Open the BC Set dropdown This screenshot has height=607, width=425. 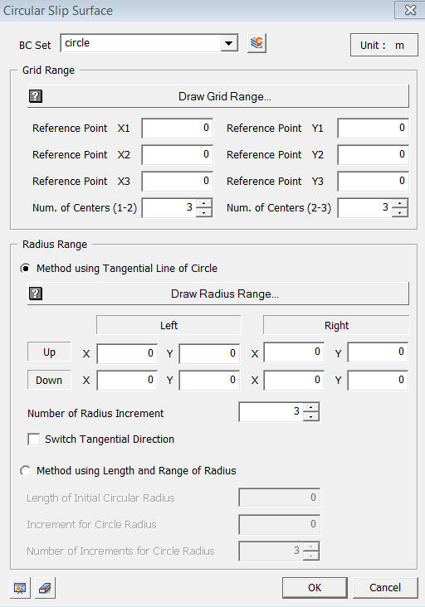click(x=229, y=43)
